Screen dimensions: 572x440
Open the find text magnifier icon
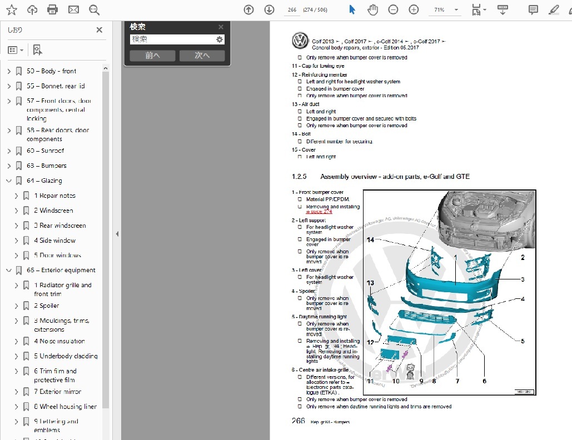click(x=94, y=10)
